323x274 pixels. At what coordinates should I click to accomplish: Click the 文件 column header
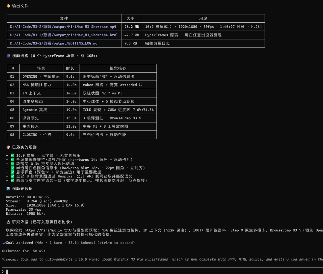point(64,18)
